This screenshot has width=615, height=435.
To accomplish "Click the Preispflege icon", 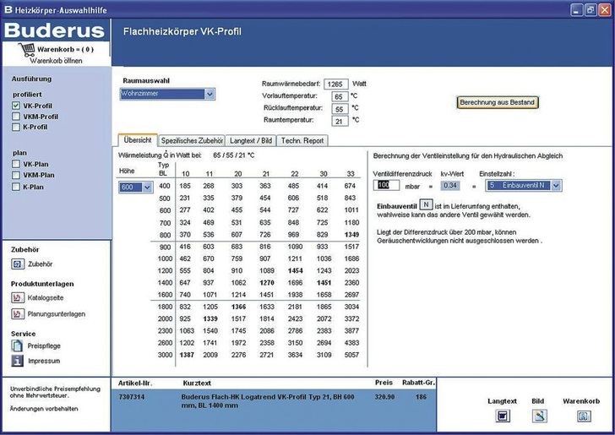I will (x=17, y=345).
